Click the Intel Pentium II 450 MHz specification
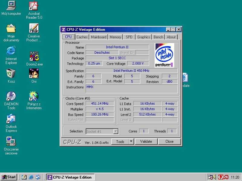This screenshot has height=181, width=242. coord(132,71)
